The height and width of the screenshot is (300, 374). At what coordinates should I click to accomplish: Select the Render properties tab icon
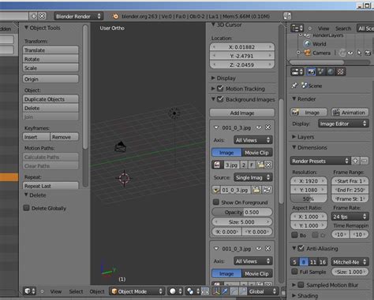tap(311, 72)
